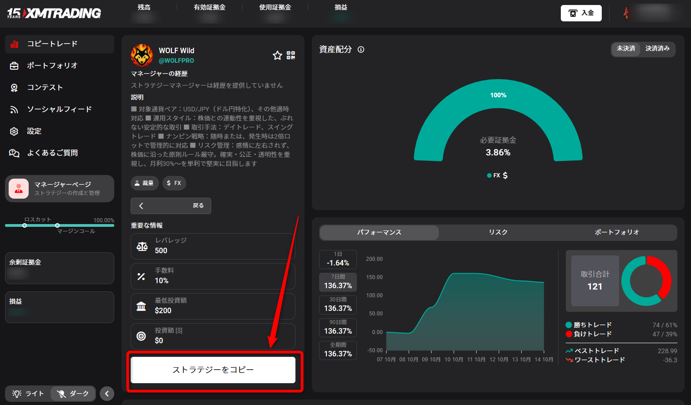Click the asset allocation info icon
Image resolution: width=691 pixels, height=405 pixels.
click(361, 50)
